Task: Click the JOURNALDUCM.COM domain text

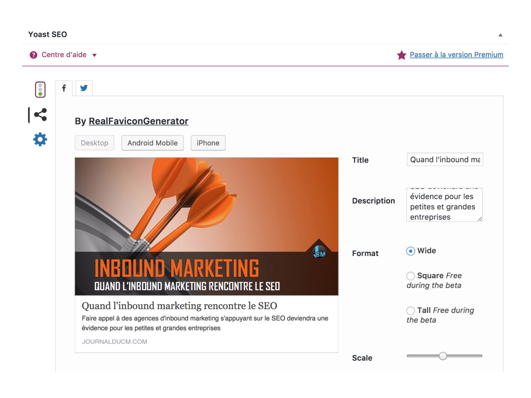Action: (115, 342)
